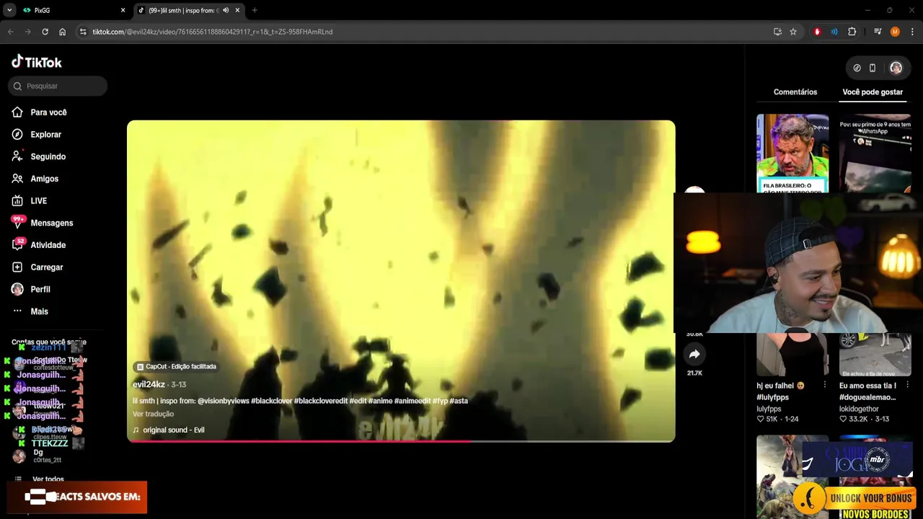Open a new browser tab

click(x=255, y=10)
